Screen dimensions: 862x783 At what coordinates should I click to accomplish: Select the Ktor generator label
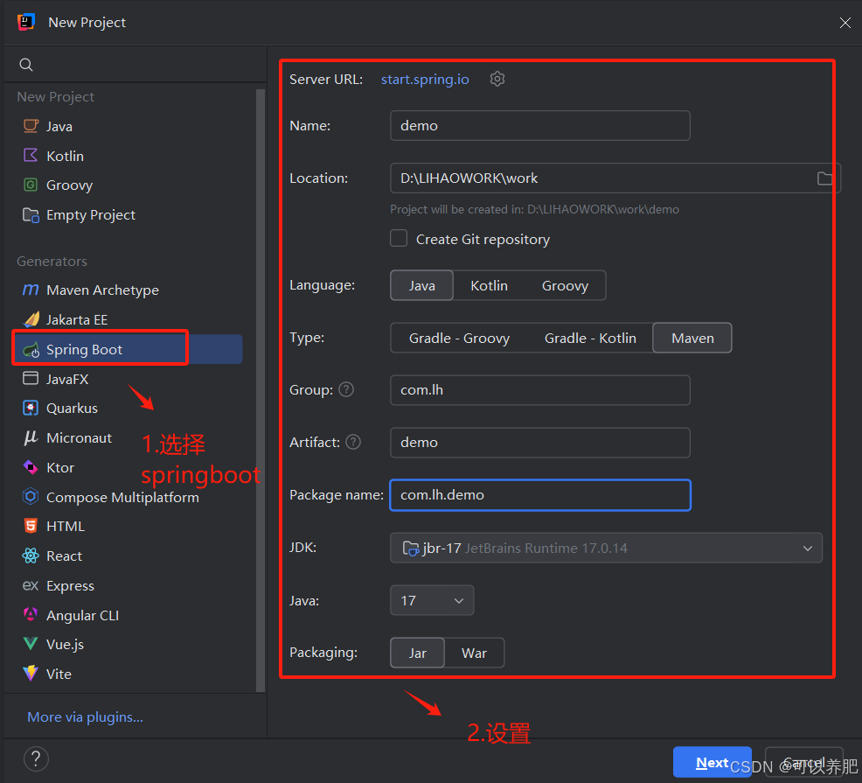(60, 468)
